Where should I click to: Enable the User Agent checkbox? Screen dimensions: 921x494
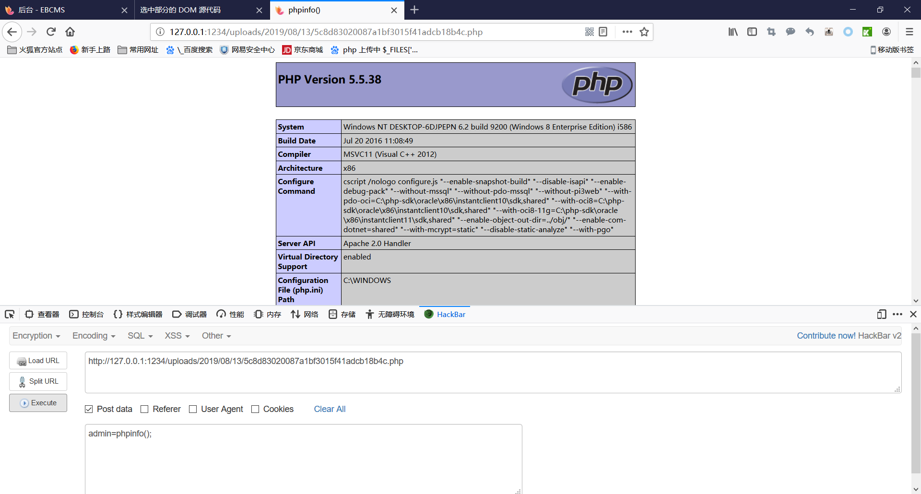pyautogui.click(x=193, y=409)
